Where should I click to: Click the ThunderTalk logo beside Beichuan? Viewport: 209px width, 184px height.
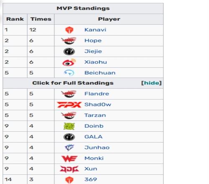click(69, 73)
